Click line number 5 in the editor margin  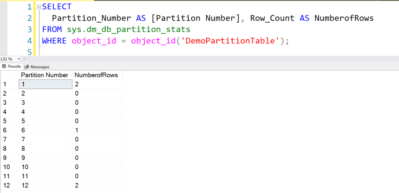click(30, 52)
